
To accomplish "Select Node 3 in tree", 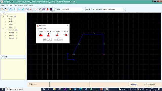I will [x=12, y=25].
